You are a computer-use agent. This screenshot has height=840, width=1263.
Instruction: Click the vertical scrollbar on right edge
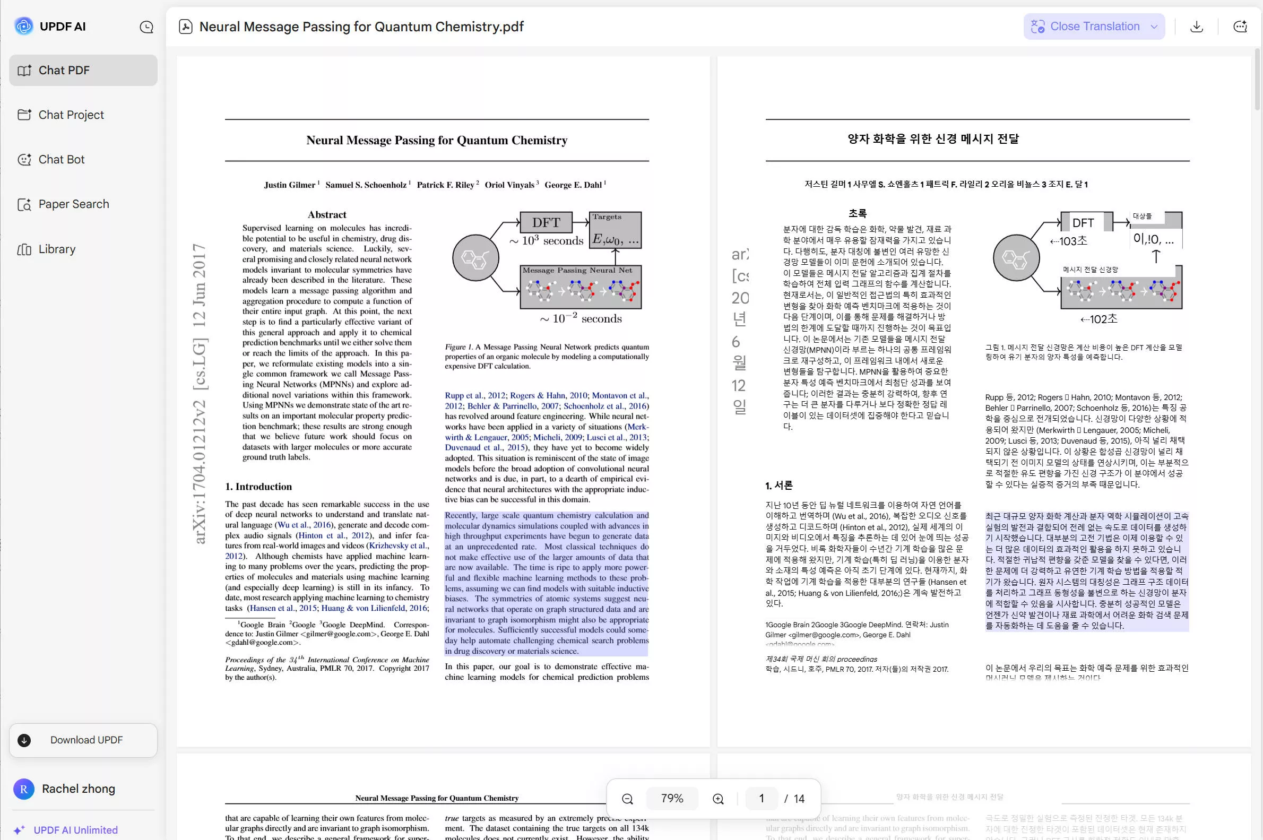point(1257,79)
